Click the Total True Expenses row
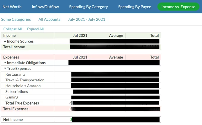The height and width of the screenshot is (125, 202). pyautogui.click(x=81, y=103)
